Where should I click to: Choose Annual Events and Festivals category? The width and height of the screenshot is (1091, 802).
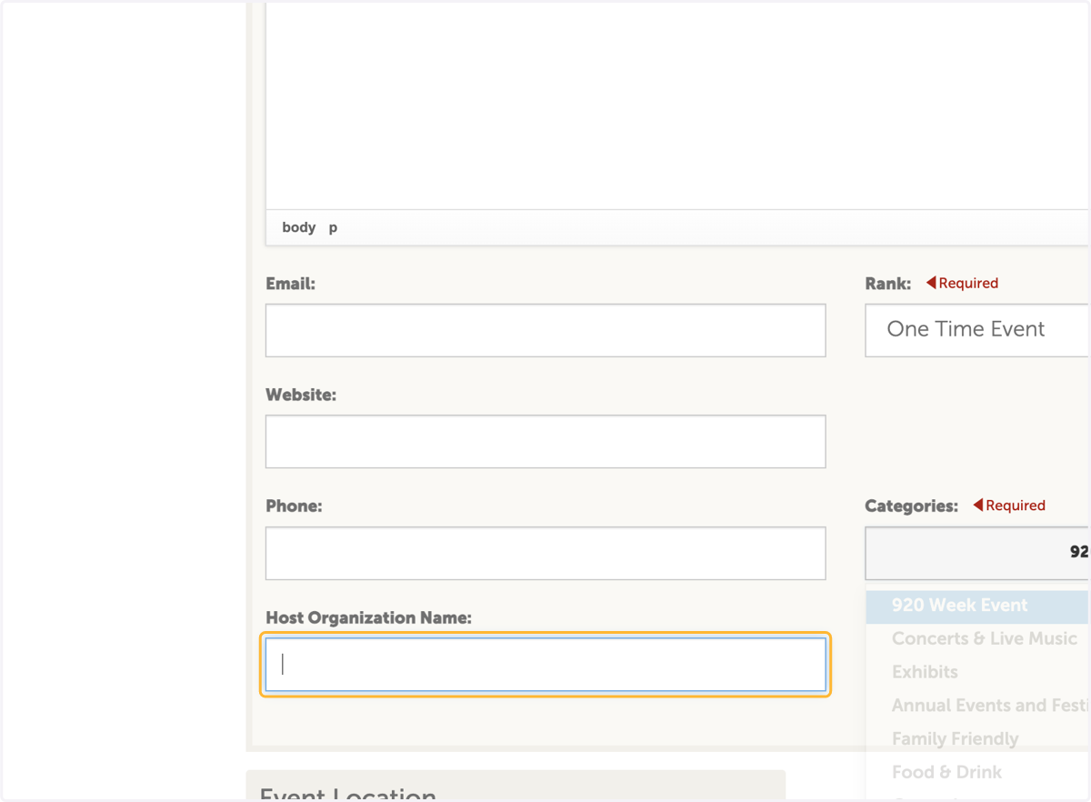(x=989, y=706)
